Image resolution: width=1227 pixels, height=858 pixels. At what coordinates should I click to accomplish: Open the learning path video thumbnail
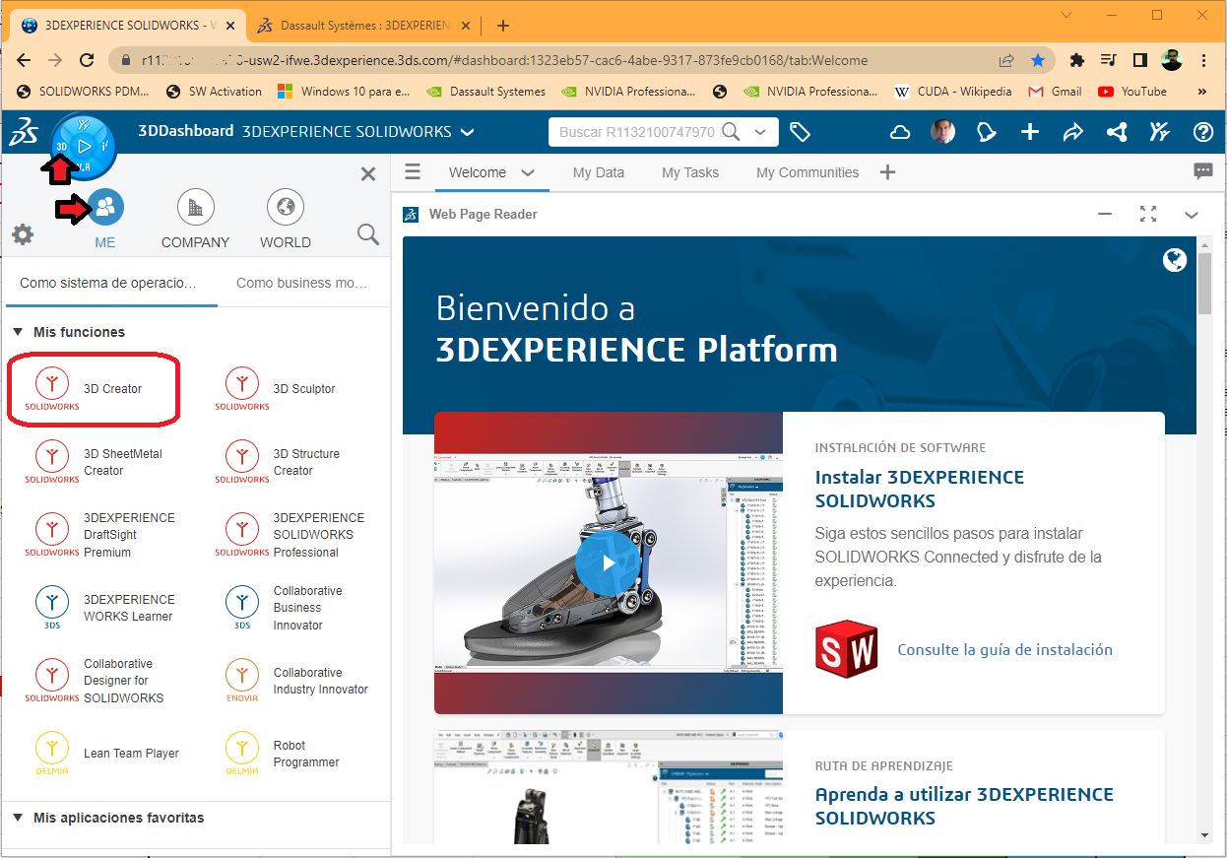(x=609, y=787)
